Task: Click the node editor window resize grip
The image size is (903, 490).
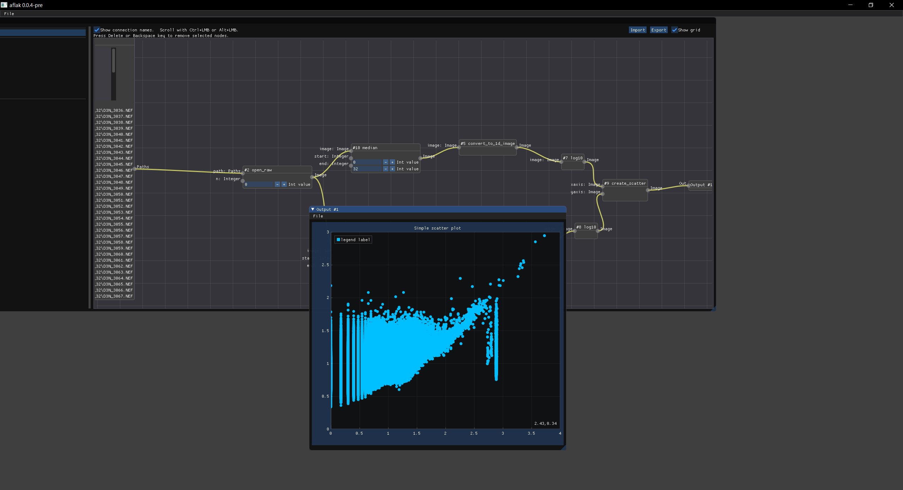Action: [x=713, y=308]
